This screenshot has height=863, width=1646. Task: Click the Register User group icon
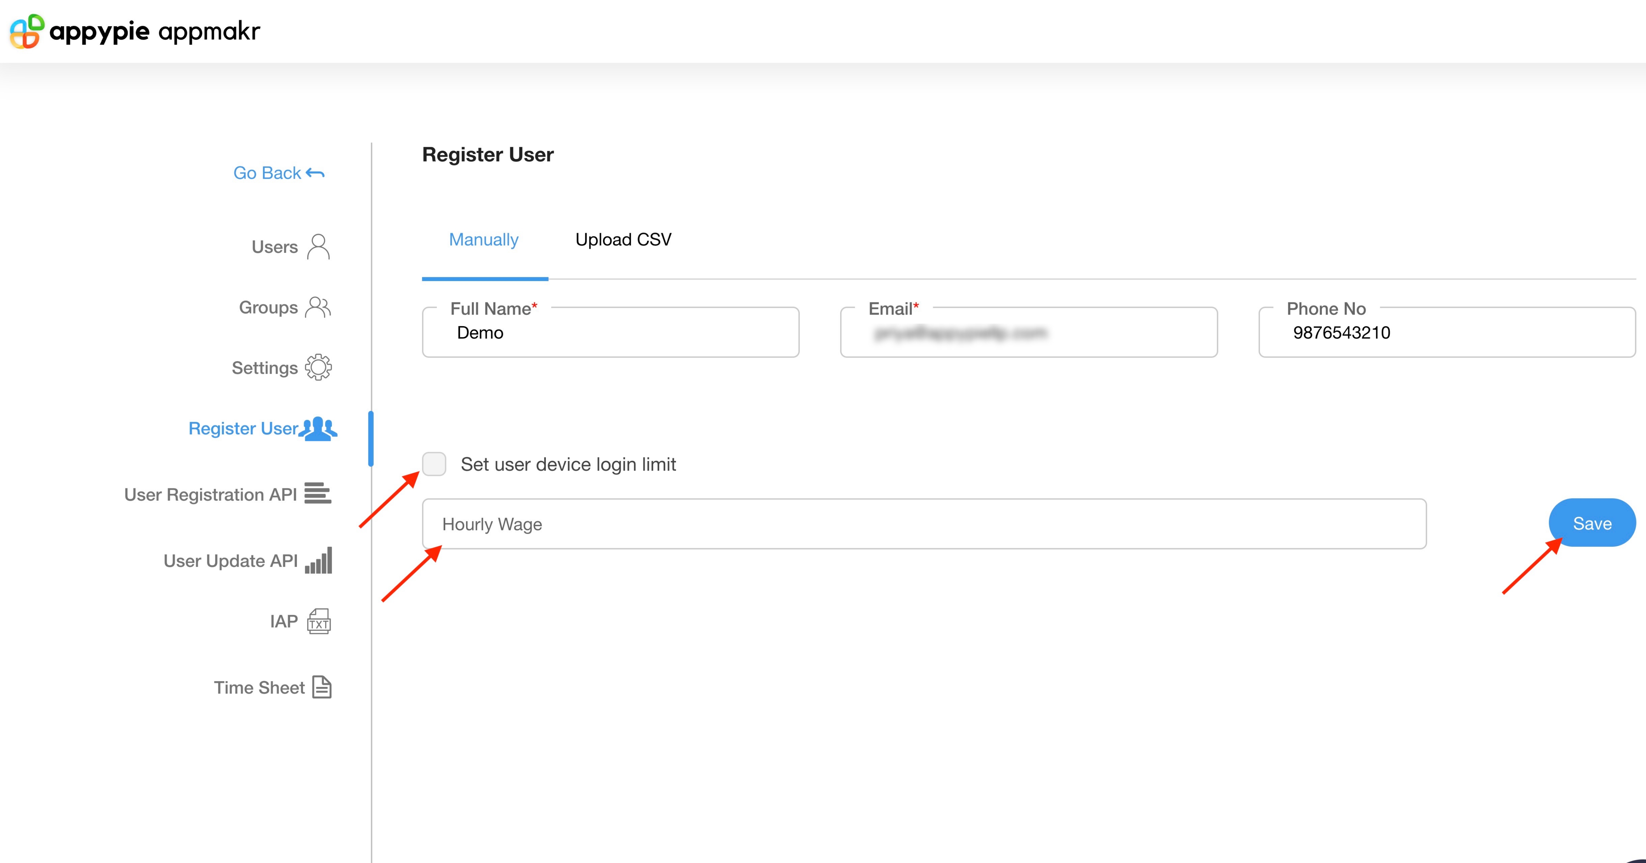pyautogui.click(x=318, y=429)
